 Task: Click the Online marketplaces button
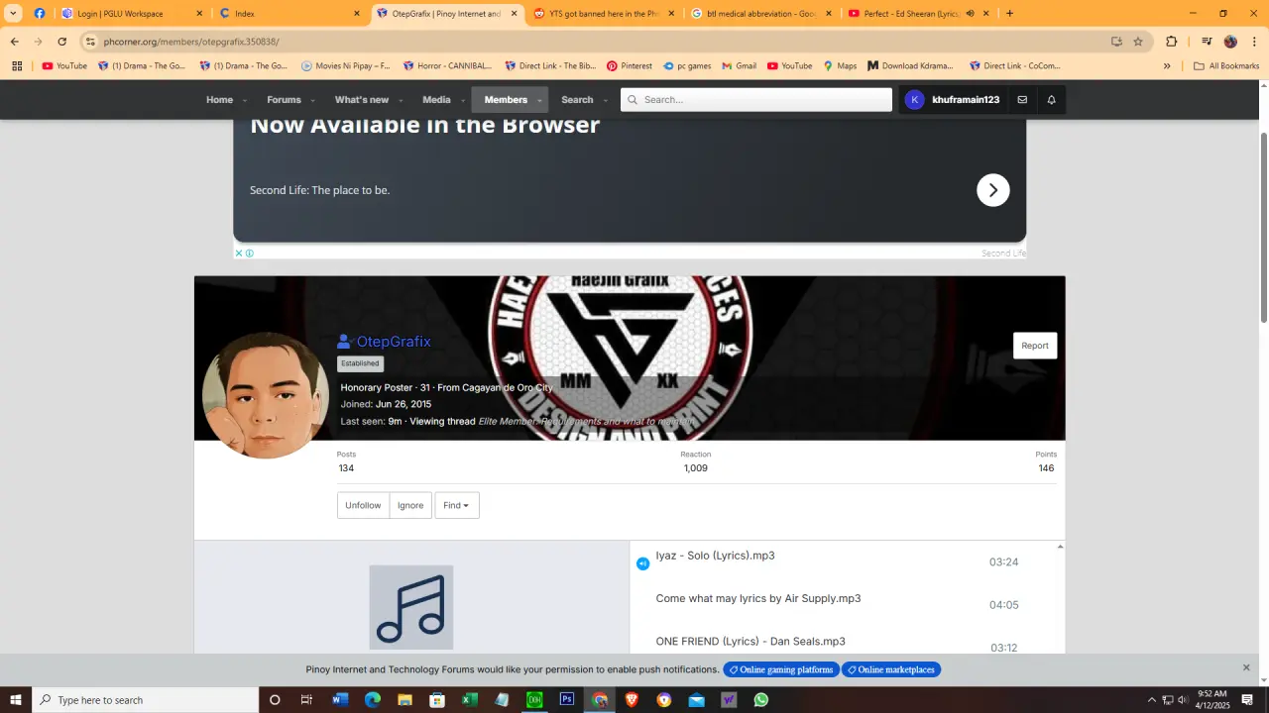[x=891, y=669]
